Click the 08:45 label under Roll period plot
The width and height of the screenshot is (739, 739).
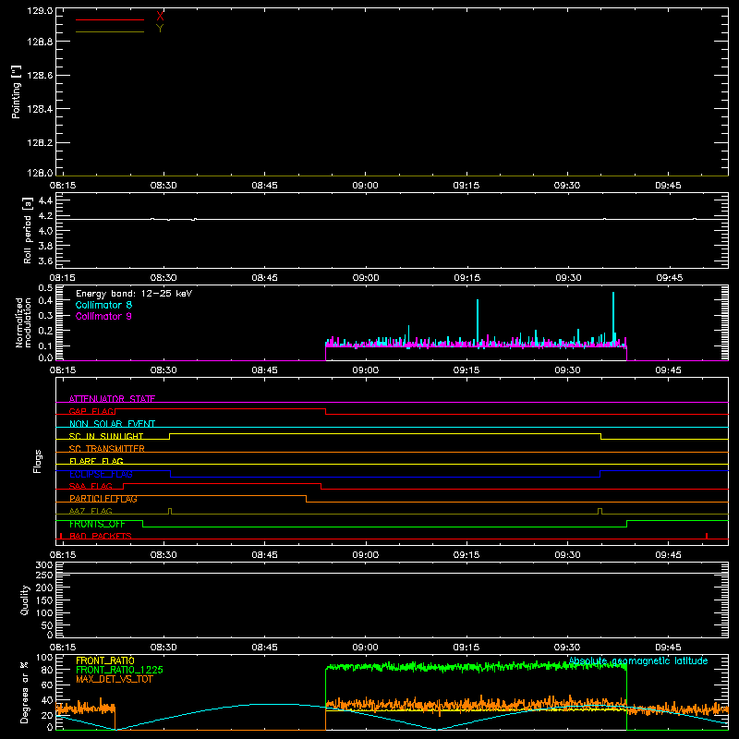[x=264, y=278]
